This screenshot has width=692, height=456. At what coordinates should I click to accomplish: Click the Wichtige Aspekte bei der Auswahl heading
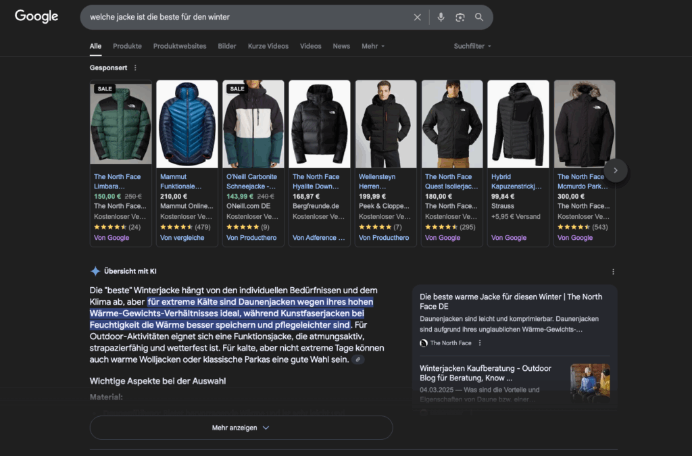157,381
